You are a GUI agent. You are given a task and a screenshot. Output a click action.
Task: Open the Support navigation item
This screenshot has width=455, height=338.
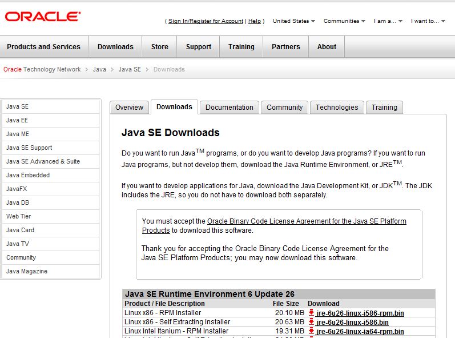pyautogui.click(x=199, y=47)
